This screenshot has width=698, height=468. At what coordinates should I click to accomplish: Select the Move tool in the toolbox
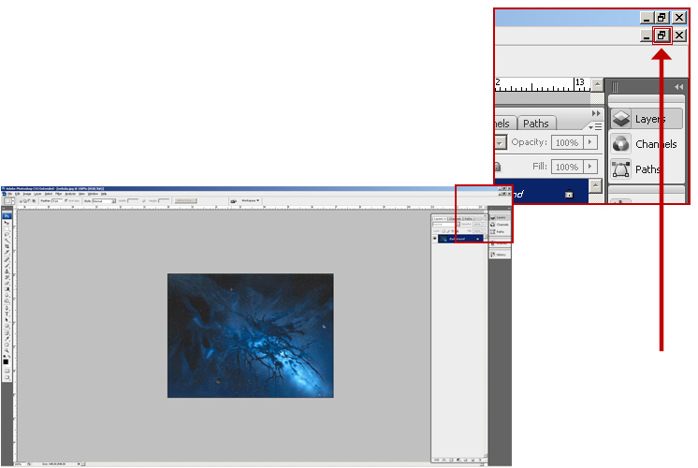[x=7, y=223]
